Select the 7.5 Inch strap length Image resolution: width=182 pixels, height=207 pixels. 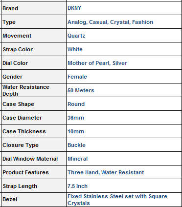tap(78, 186)
